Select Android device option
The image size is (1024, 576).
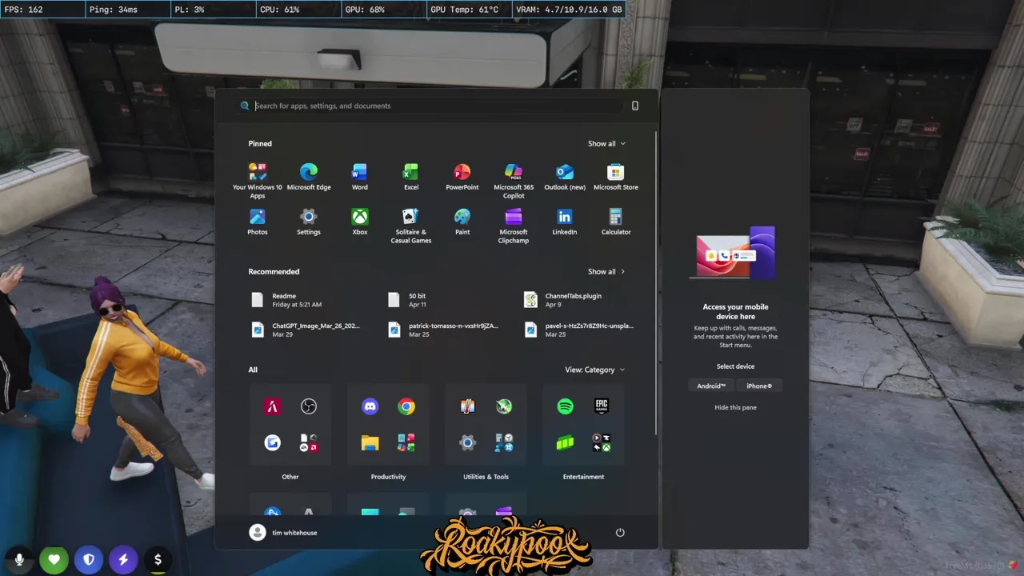pyautogui.click(x=711, y=386)
